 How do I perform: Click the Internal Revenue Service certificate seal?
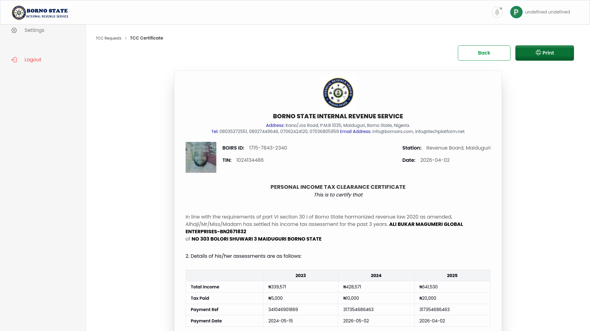click(338, 93)
